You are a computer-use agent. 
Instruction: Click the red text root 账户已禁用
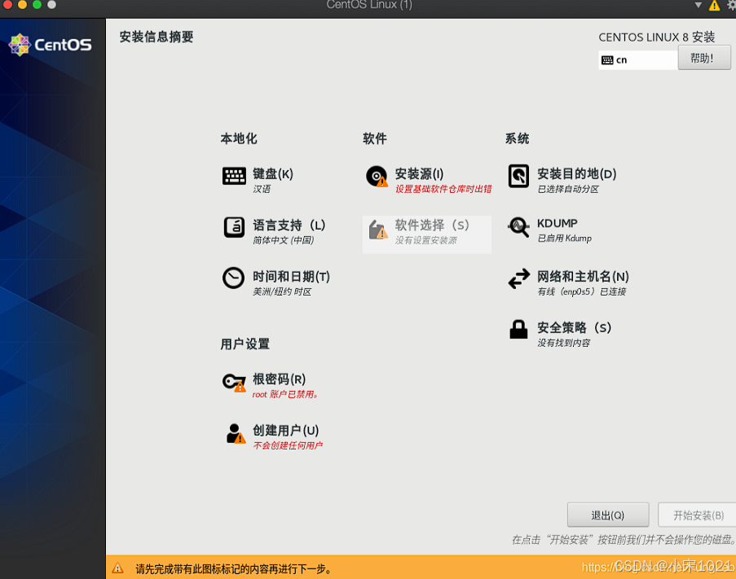tap(285, 394)
